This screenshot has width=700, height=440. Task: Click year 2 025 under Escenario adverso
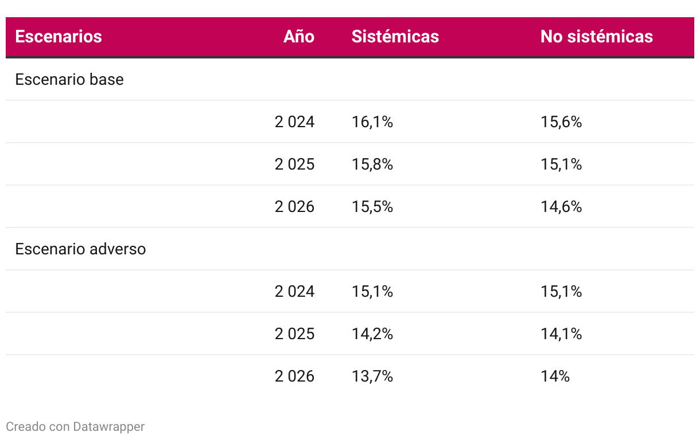coord(294,333)
